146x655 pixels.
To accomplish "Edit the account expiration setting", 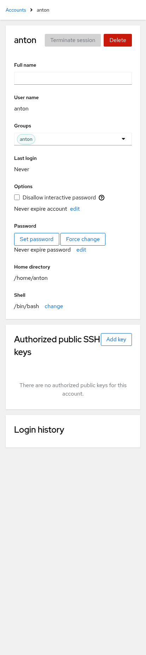I will [75, 209].
